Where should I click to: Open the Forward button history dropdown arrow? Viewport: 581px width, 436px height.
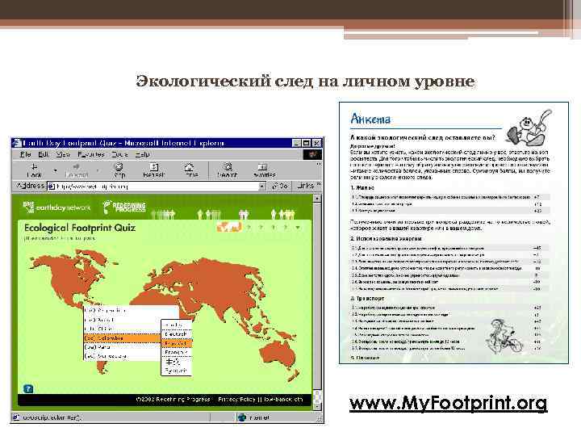tap(98, 170)
